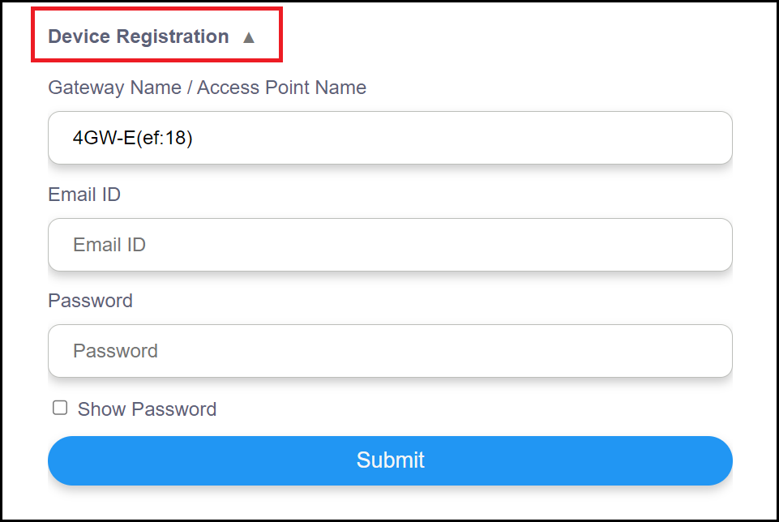Click the Password label above the field

pos(90,301)
